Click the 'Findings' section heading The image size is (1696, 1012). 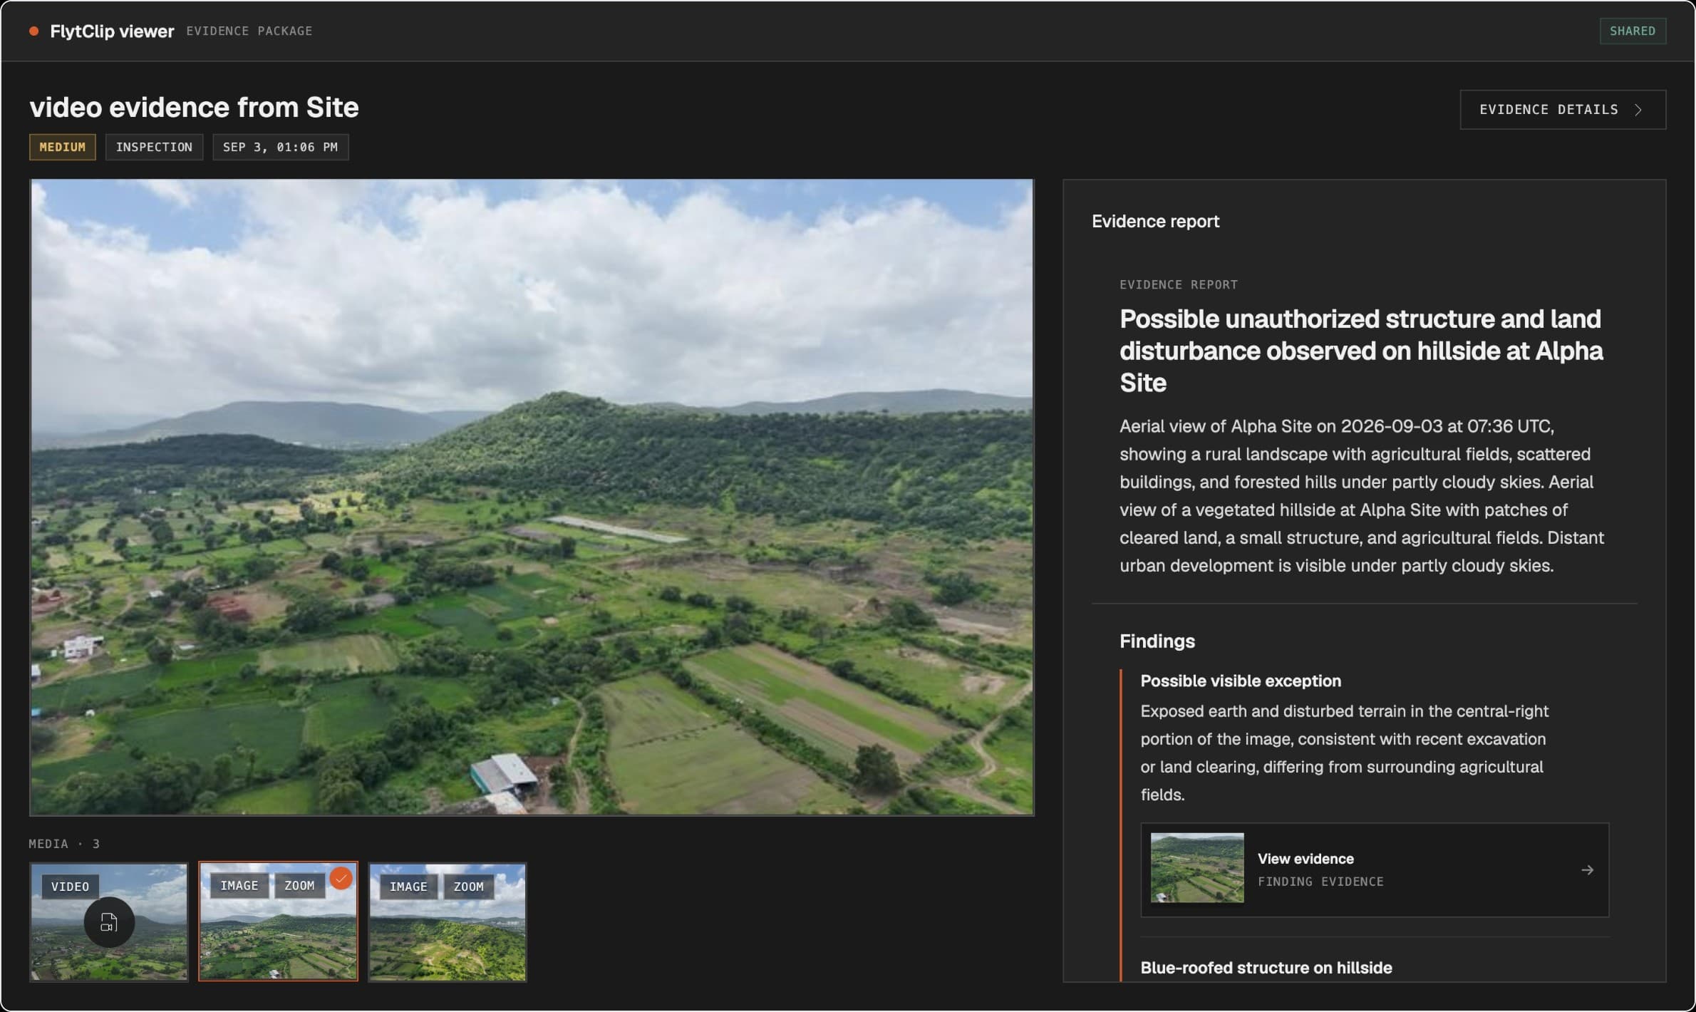tap(1157, 641)
